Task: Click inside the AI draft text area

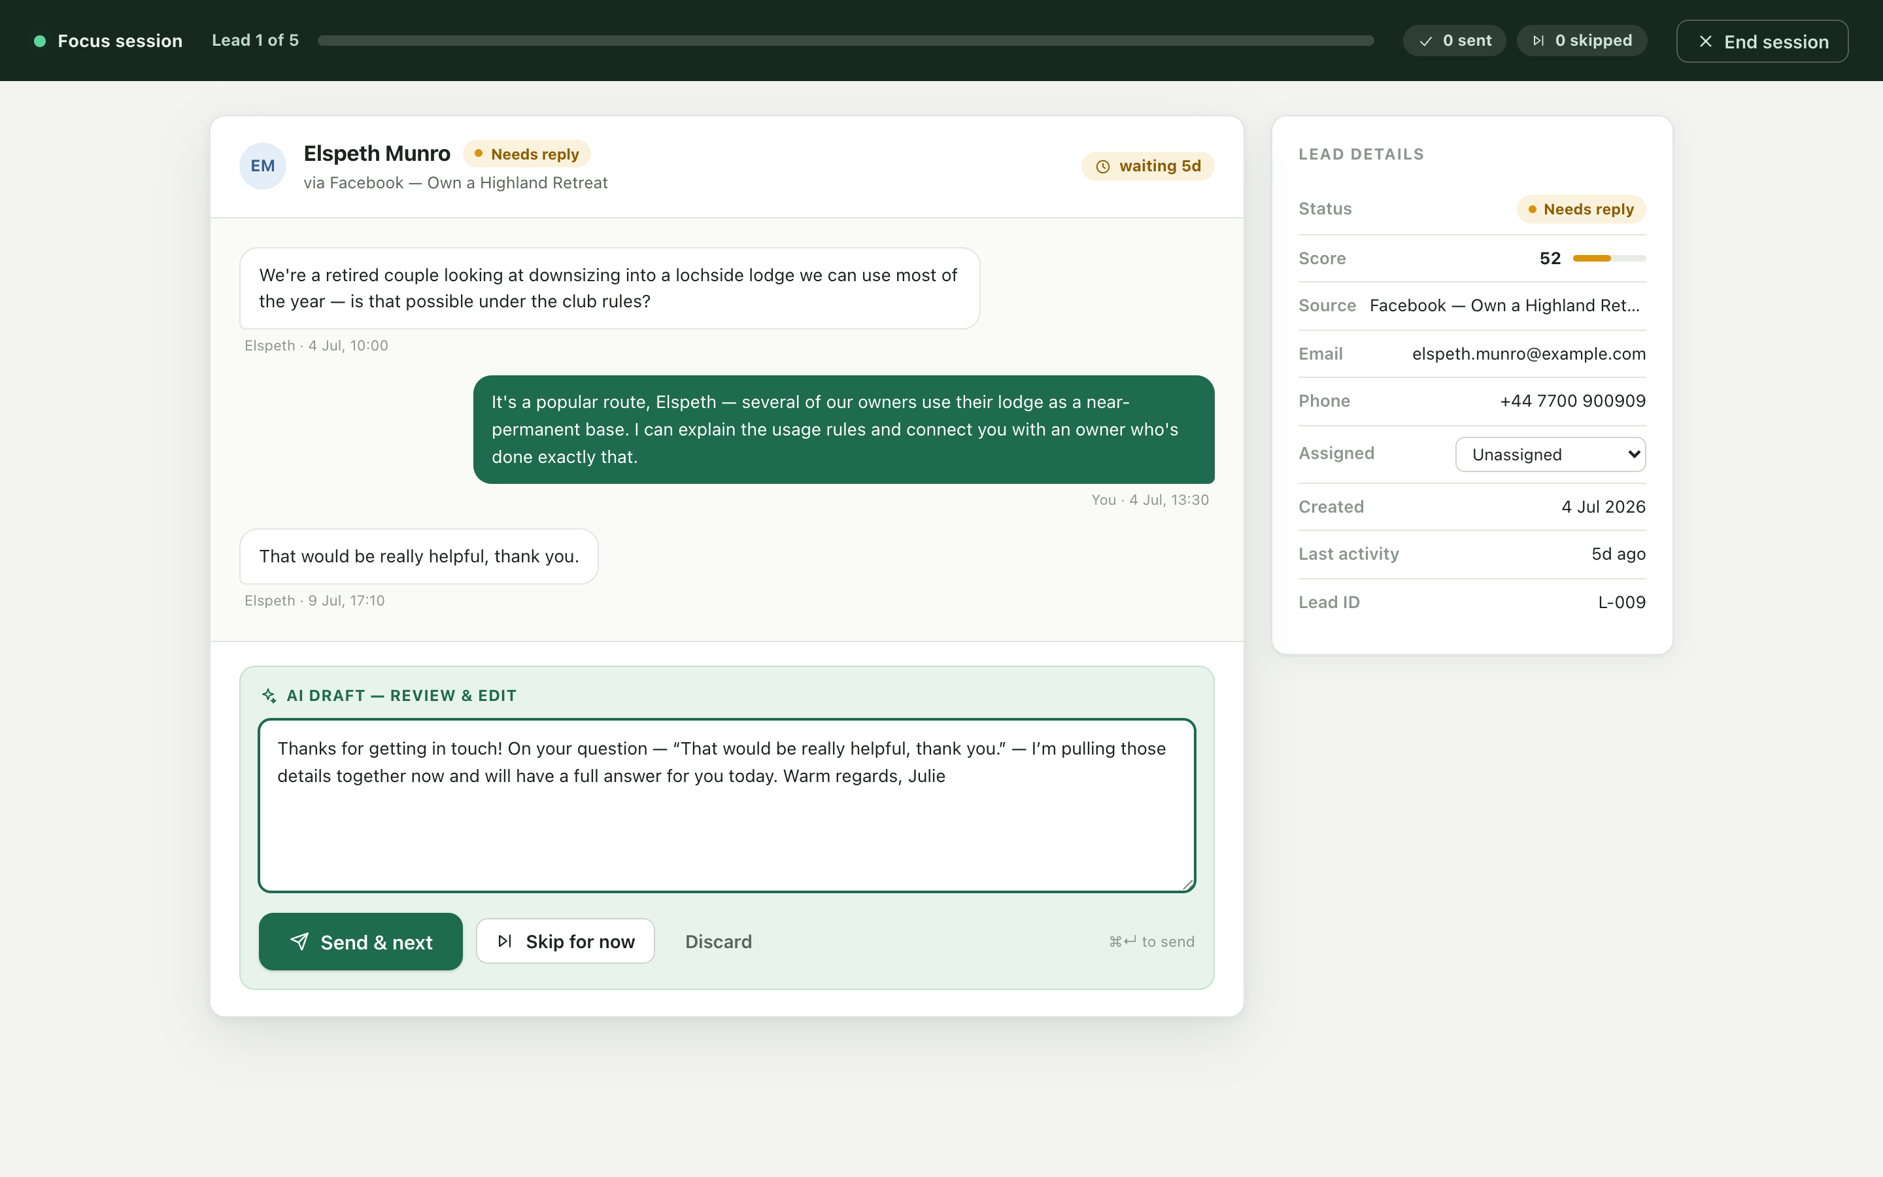Action: pos(726,805)
